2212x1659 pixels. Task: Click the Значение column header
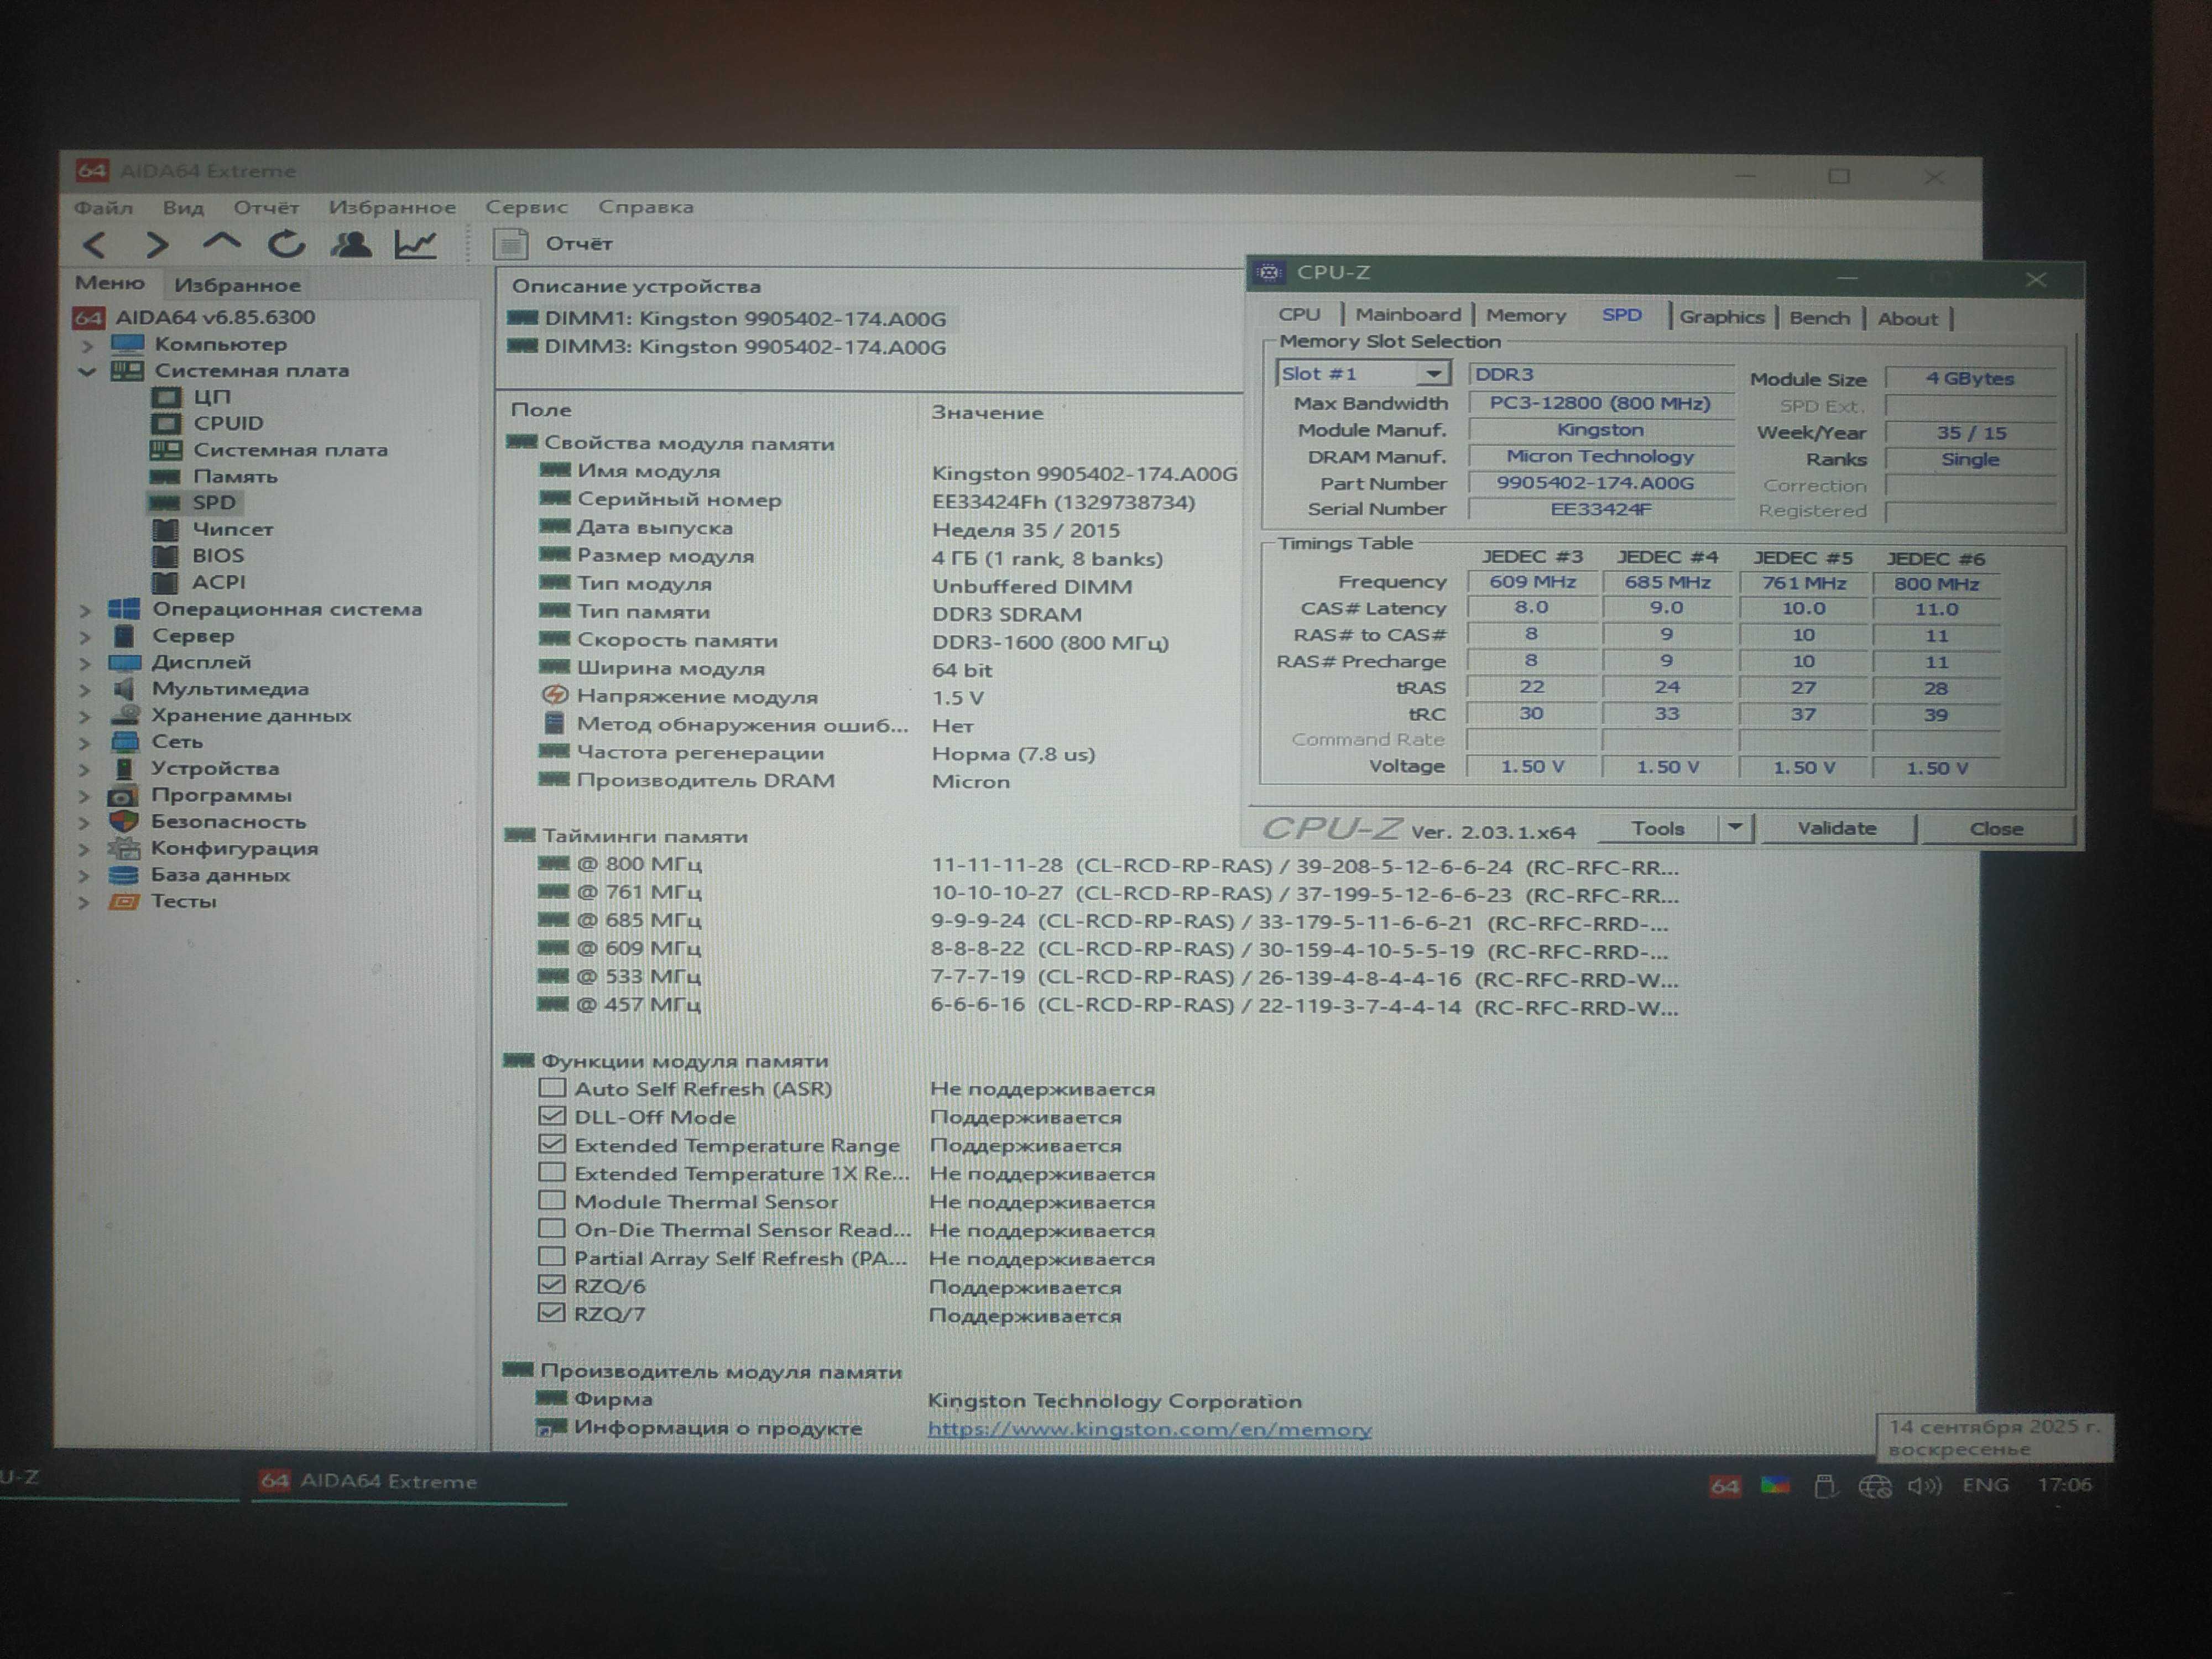988,412
